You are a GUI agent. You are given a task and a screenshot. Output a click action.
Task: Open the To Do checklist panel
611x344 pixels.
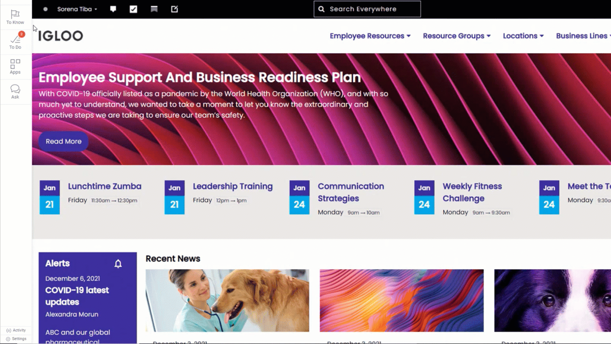tap(15, 42)
